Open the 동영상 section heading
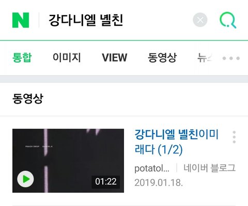The width and height of the screenshot is (248, 206). coord(28,98)
